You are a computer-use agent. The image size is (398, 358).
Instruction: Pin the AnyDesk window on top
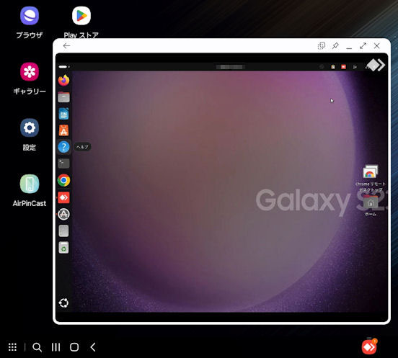point(335,45)
